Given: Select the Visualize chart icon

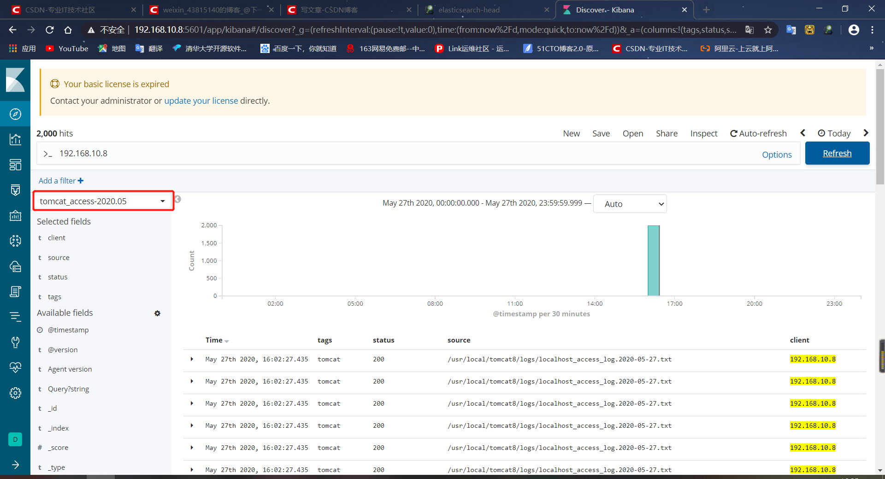Looking at the screenshot, I should tap(15, 139).
